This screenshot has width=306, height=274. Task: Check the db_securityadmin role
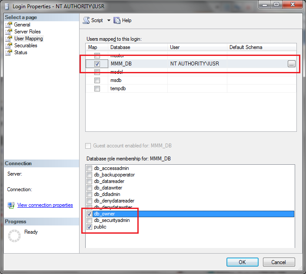point(89,220)
